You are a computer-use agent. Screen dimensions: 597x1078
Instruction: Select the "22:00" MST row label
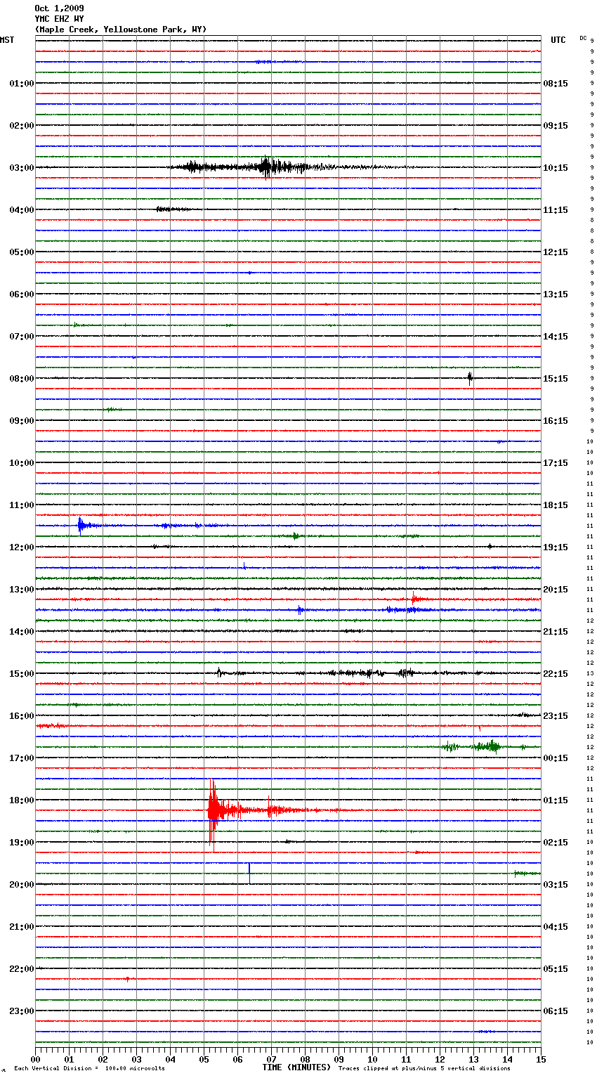[21, 969]
